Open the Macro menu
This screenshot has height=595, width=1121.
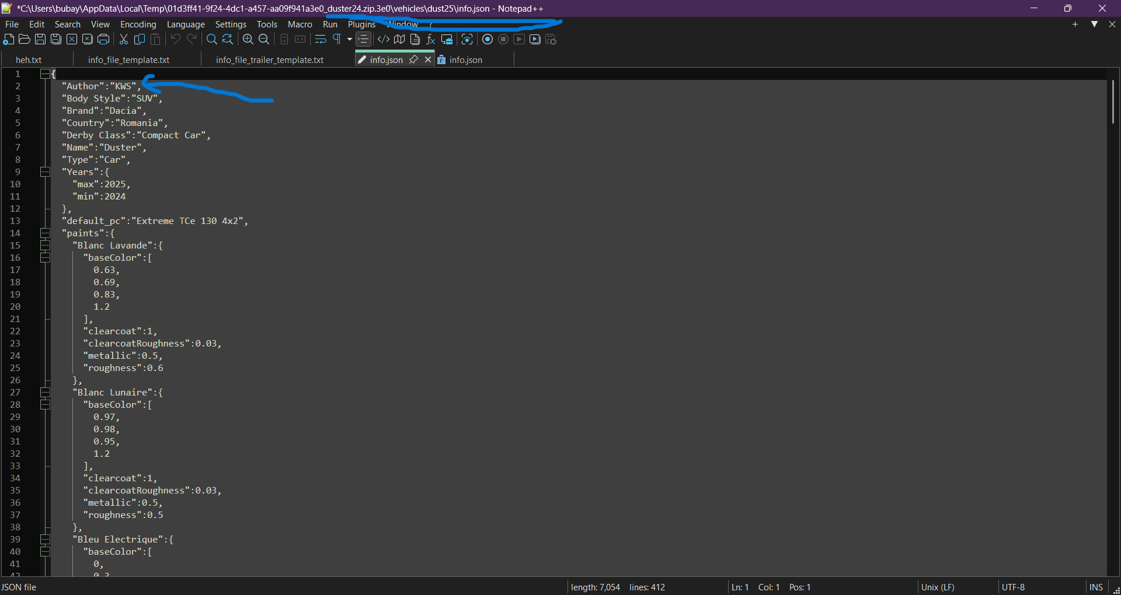tap(300, 24)
